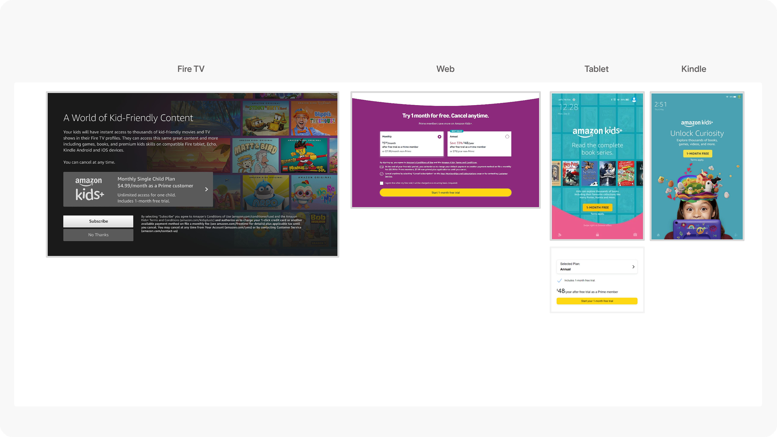Click 'Save 33%' in Annual card

tap(456, 143)
